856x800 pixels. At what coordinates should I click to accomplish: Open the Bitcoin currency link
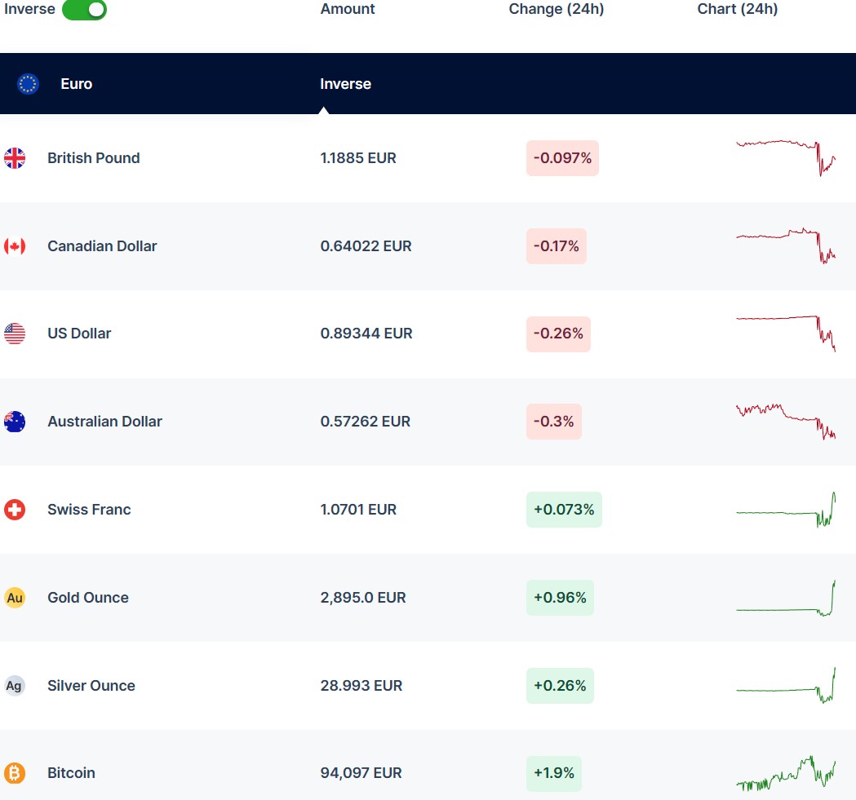coord(71,773)
